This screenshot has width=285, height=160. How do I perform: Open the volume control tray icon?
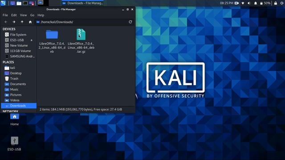249,3
